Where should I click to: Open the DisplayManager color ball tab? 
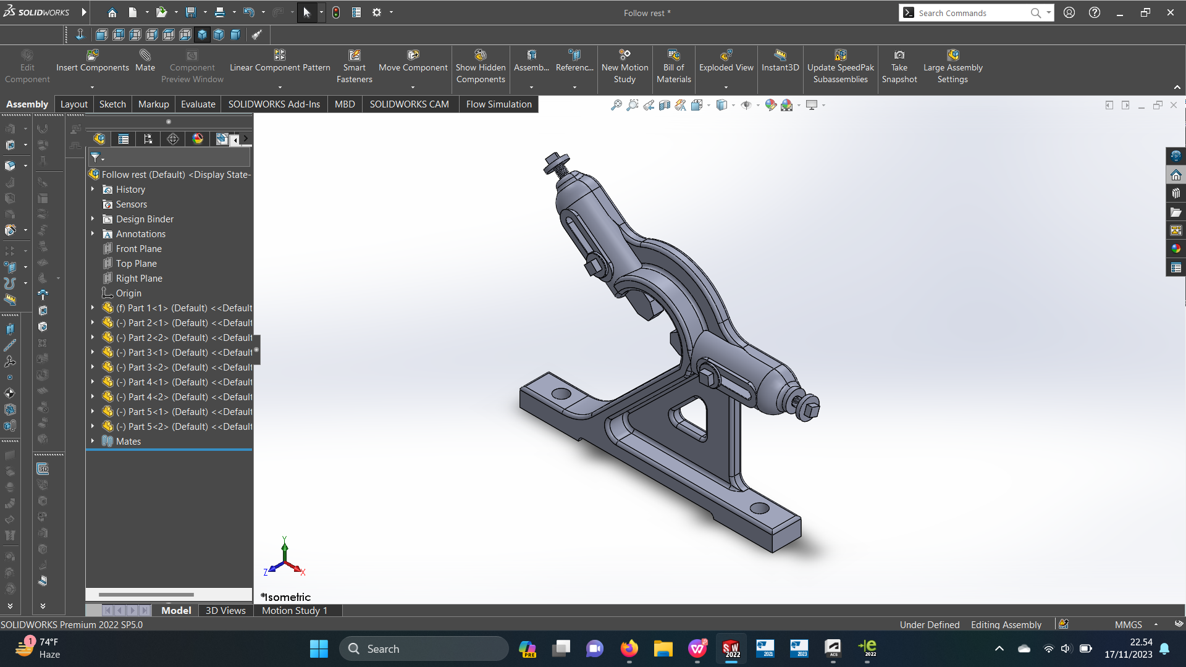pos(198,139)
